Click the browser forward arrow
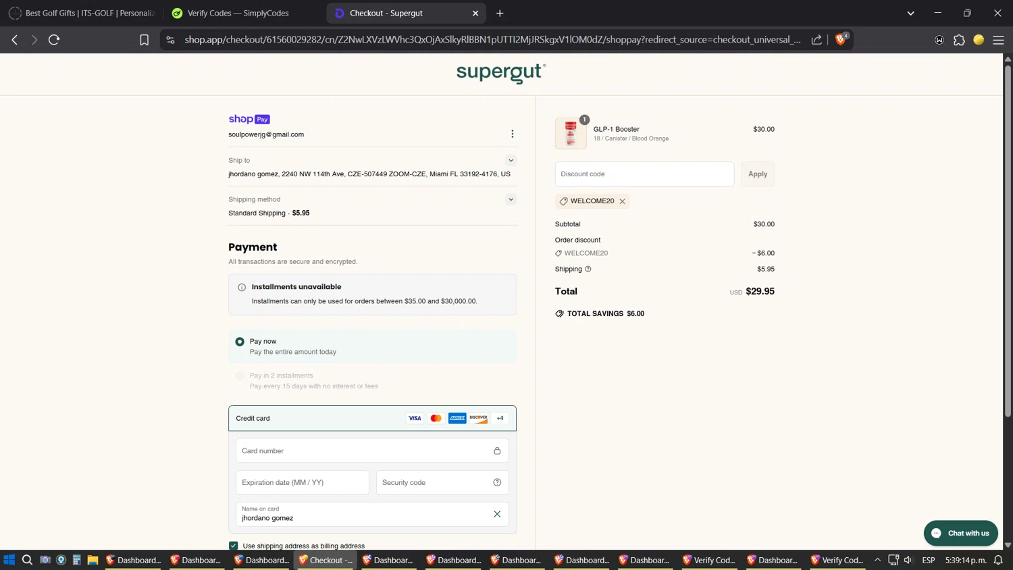The width and height of the screenshot is (1013, 570). tap(34, 40)
